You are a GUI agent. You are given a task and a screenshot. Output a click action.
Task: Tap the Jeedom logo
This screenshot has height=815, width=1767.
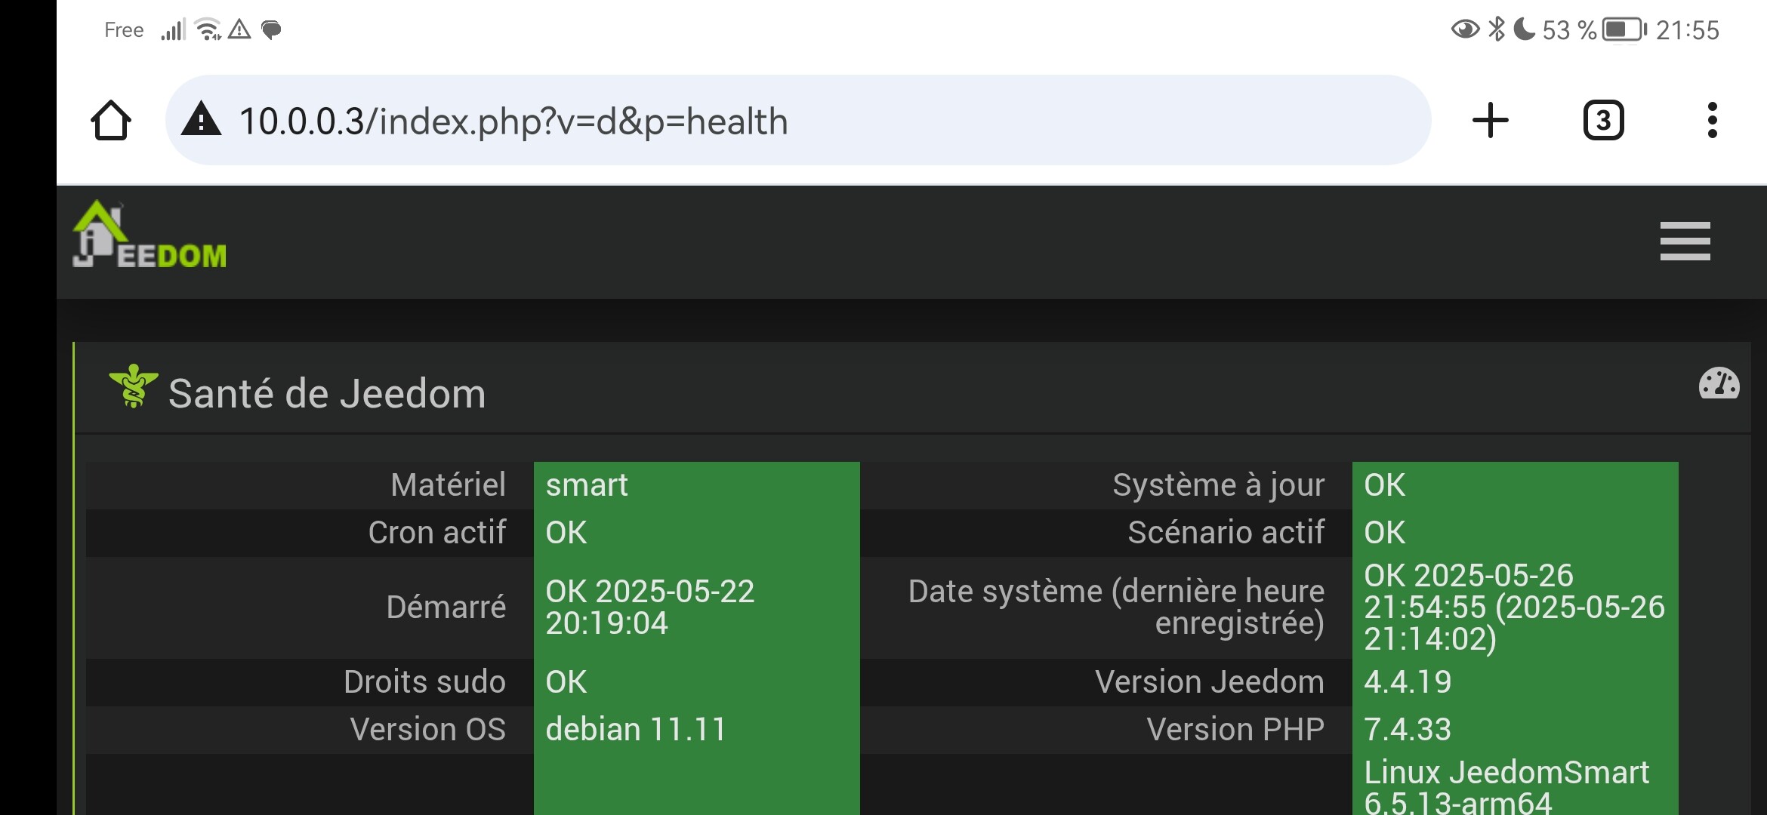[x=150, y=234]
